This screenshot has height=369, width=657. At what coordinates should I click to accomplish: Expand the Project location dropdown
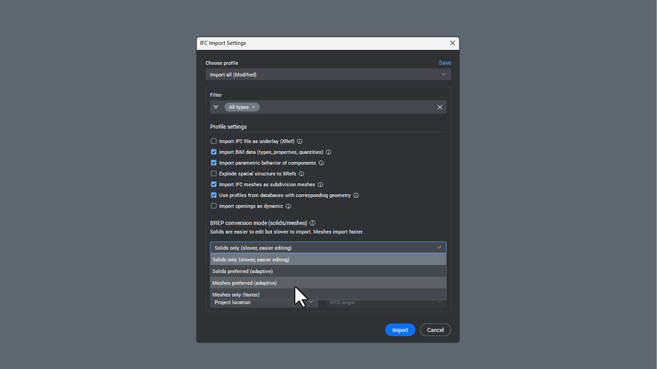(264, 303)
